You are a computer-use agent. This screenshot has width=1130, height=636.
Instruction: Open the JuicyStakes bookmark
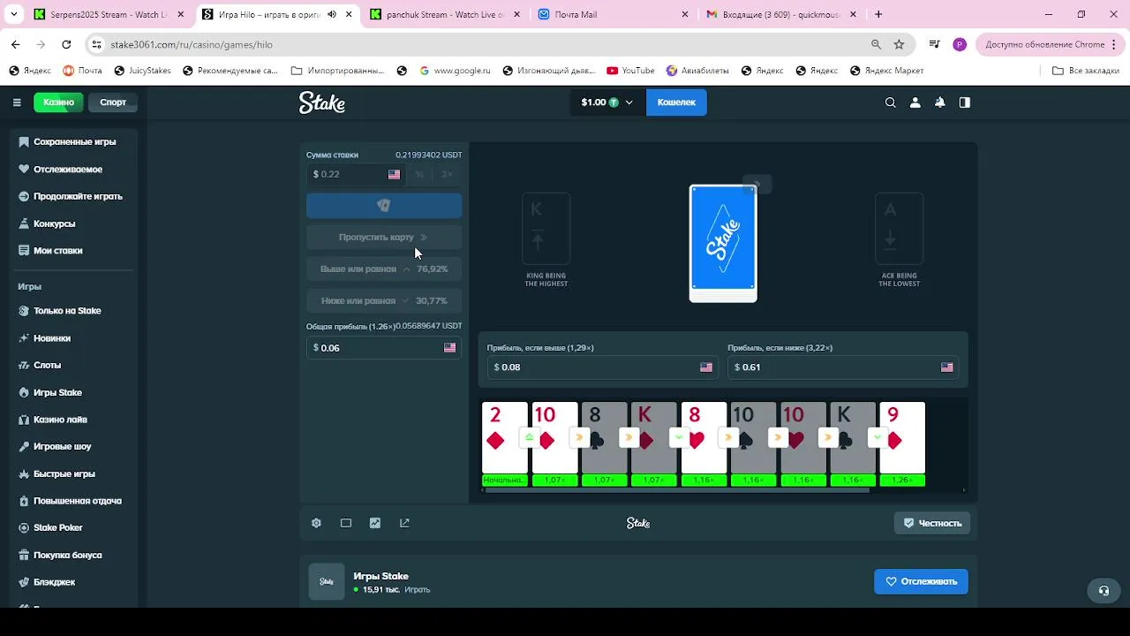tap(142, 71)
